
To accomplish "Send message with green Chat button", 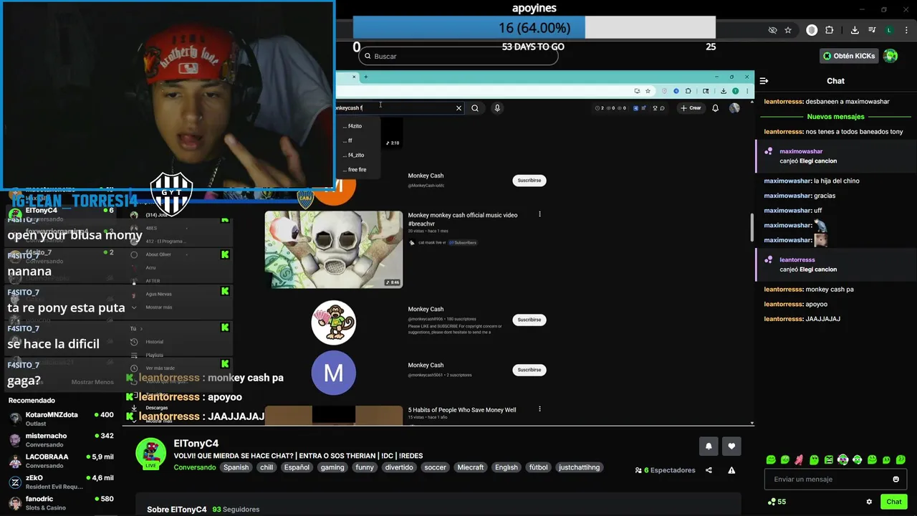I will point(893,502).
